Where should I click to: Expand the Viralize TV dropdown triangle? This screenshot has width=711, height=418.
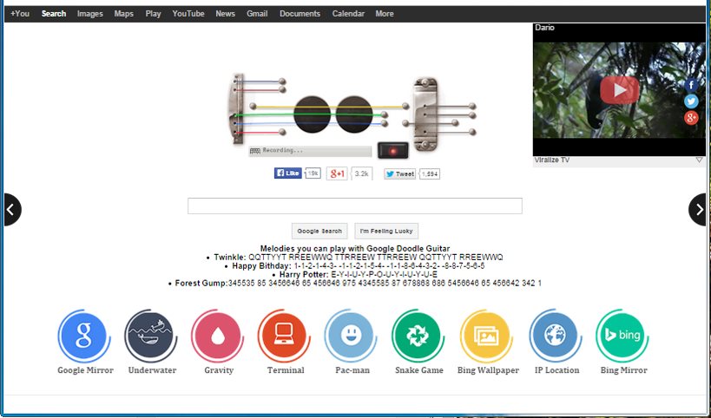tap(699, 160)
